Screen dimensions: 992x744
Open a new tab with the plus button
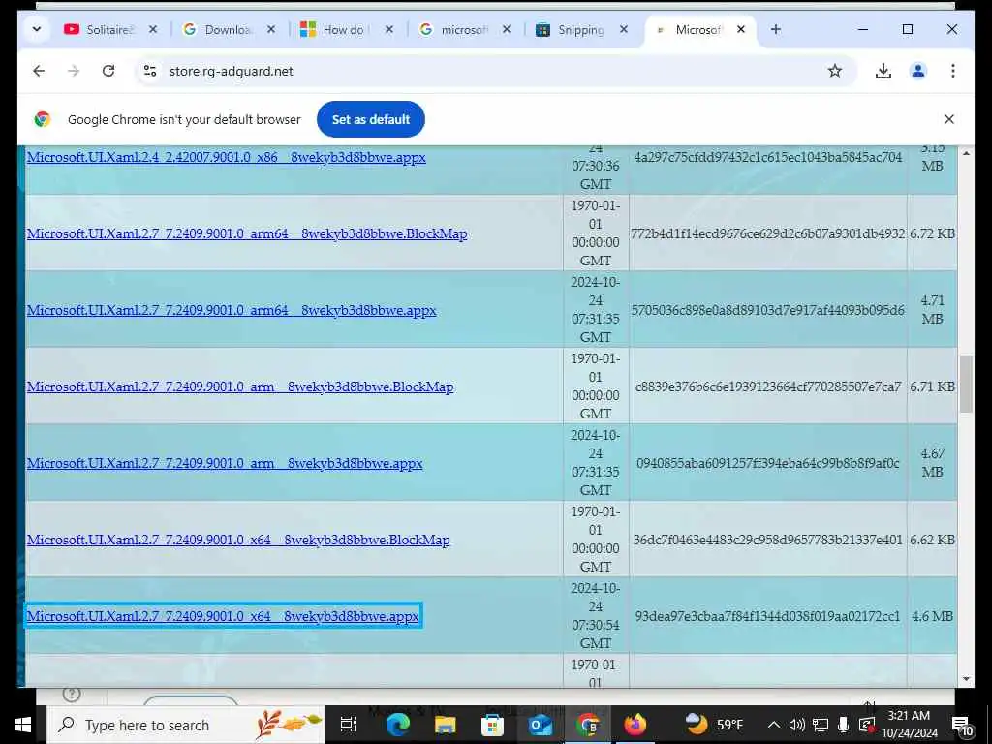[776, 29]
